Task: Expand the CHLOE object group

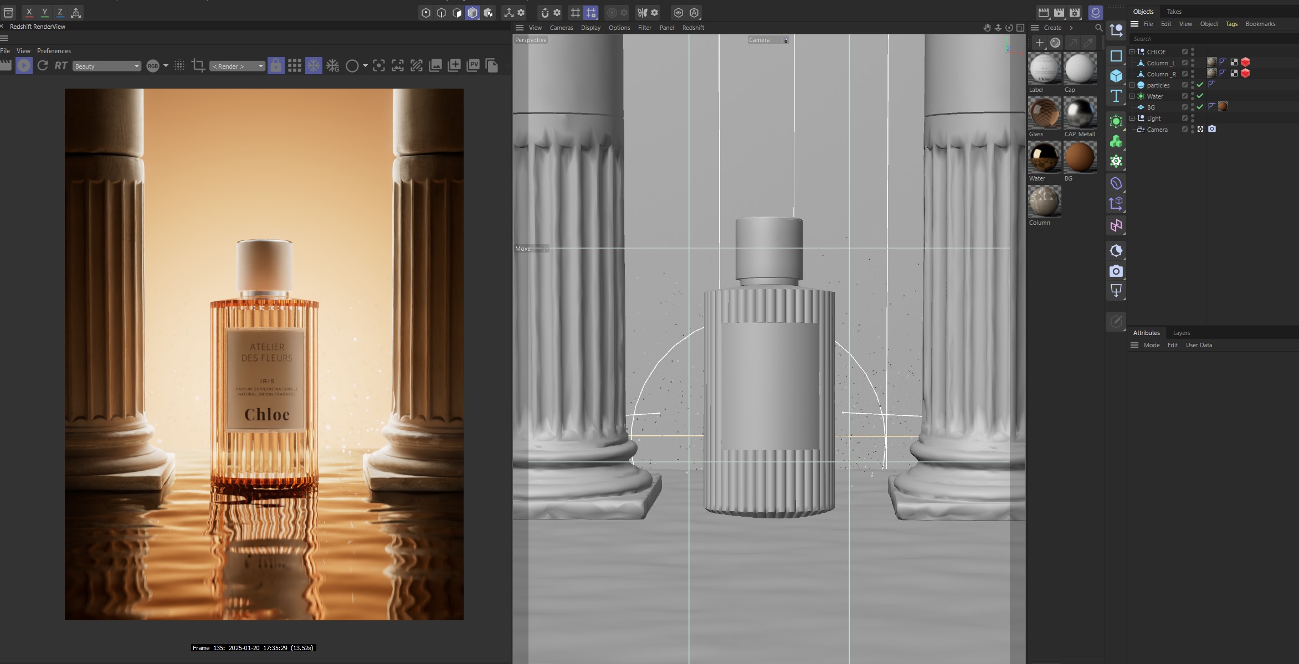Action: (x=1132, y=52)
